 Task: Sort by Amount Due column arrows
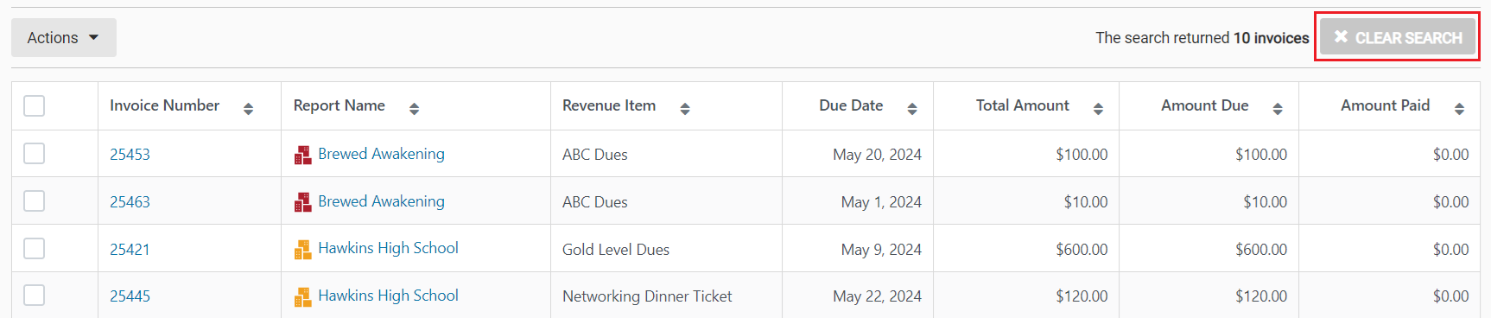[x=1277, y=109]
